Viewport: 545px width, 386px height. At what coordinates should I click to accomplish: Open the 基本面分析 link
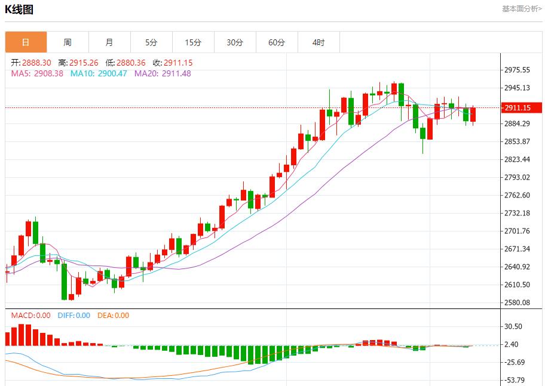[x=522, y=9]
